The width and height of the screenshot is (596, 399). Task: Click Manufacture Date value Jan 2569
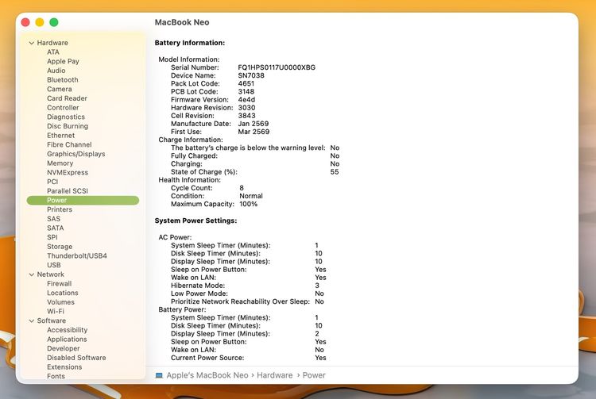[253, 124]
